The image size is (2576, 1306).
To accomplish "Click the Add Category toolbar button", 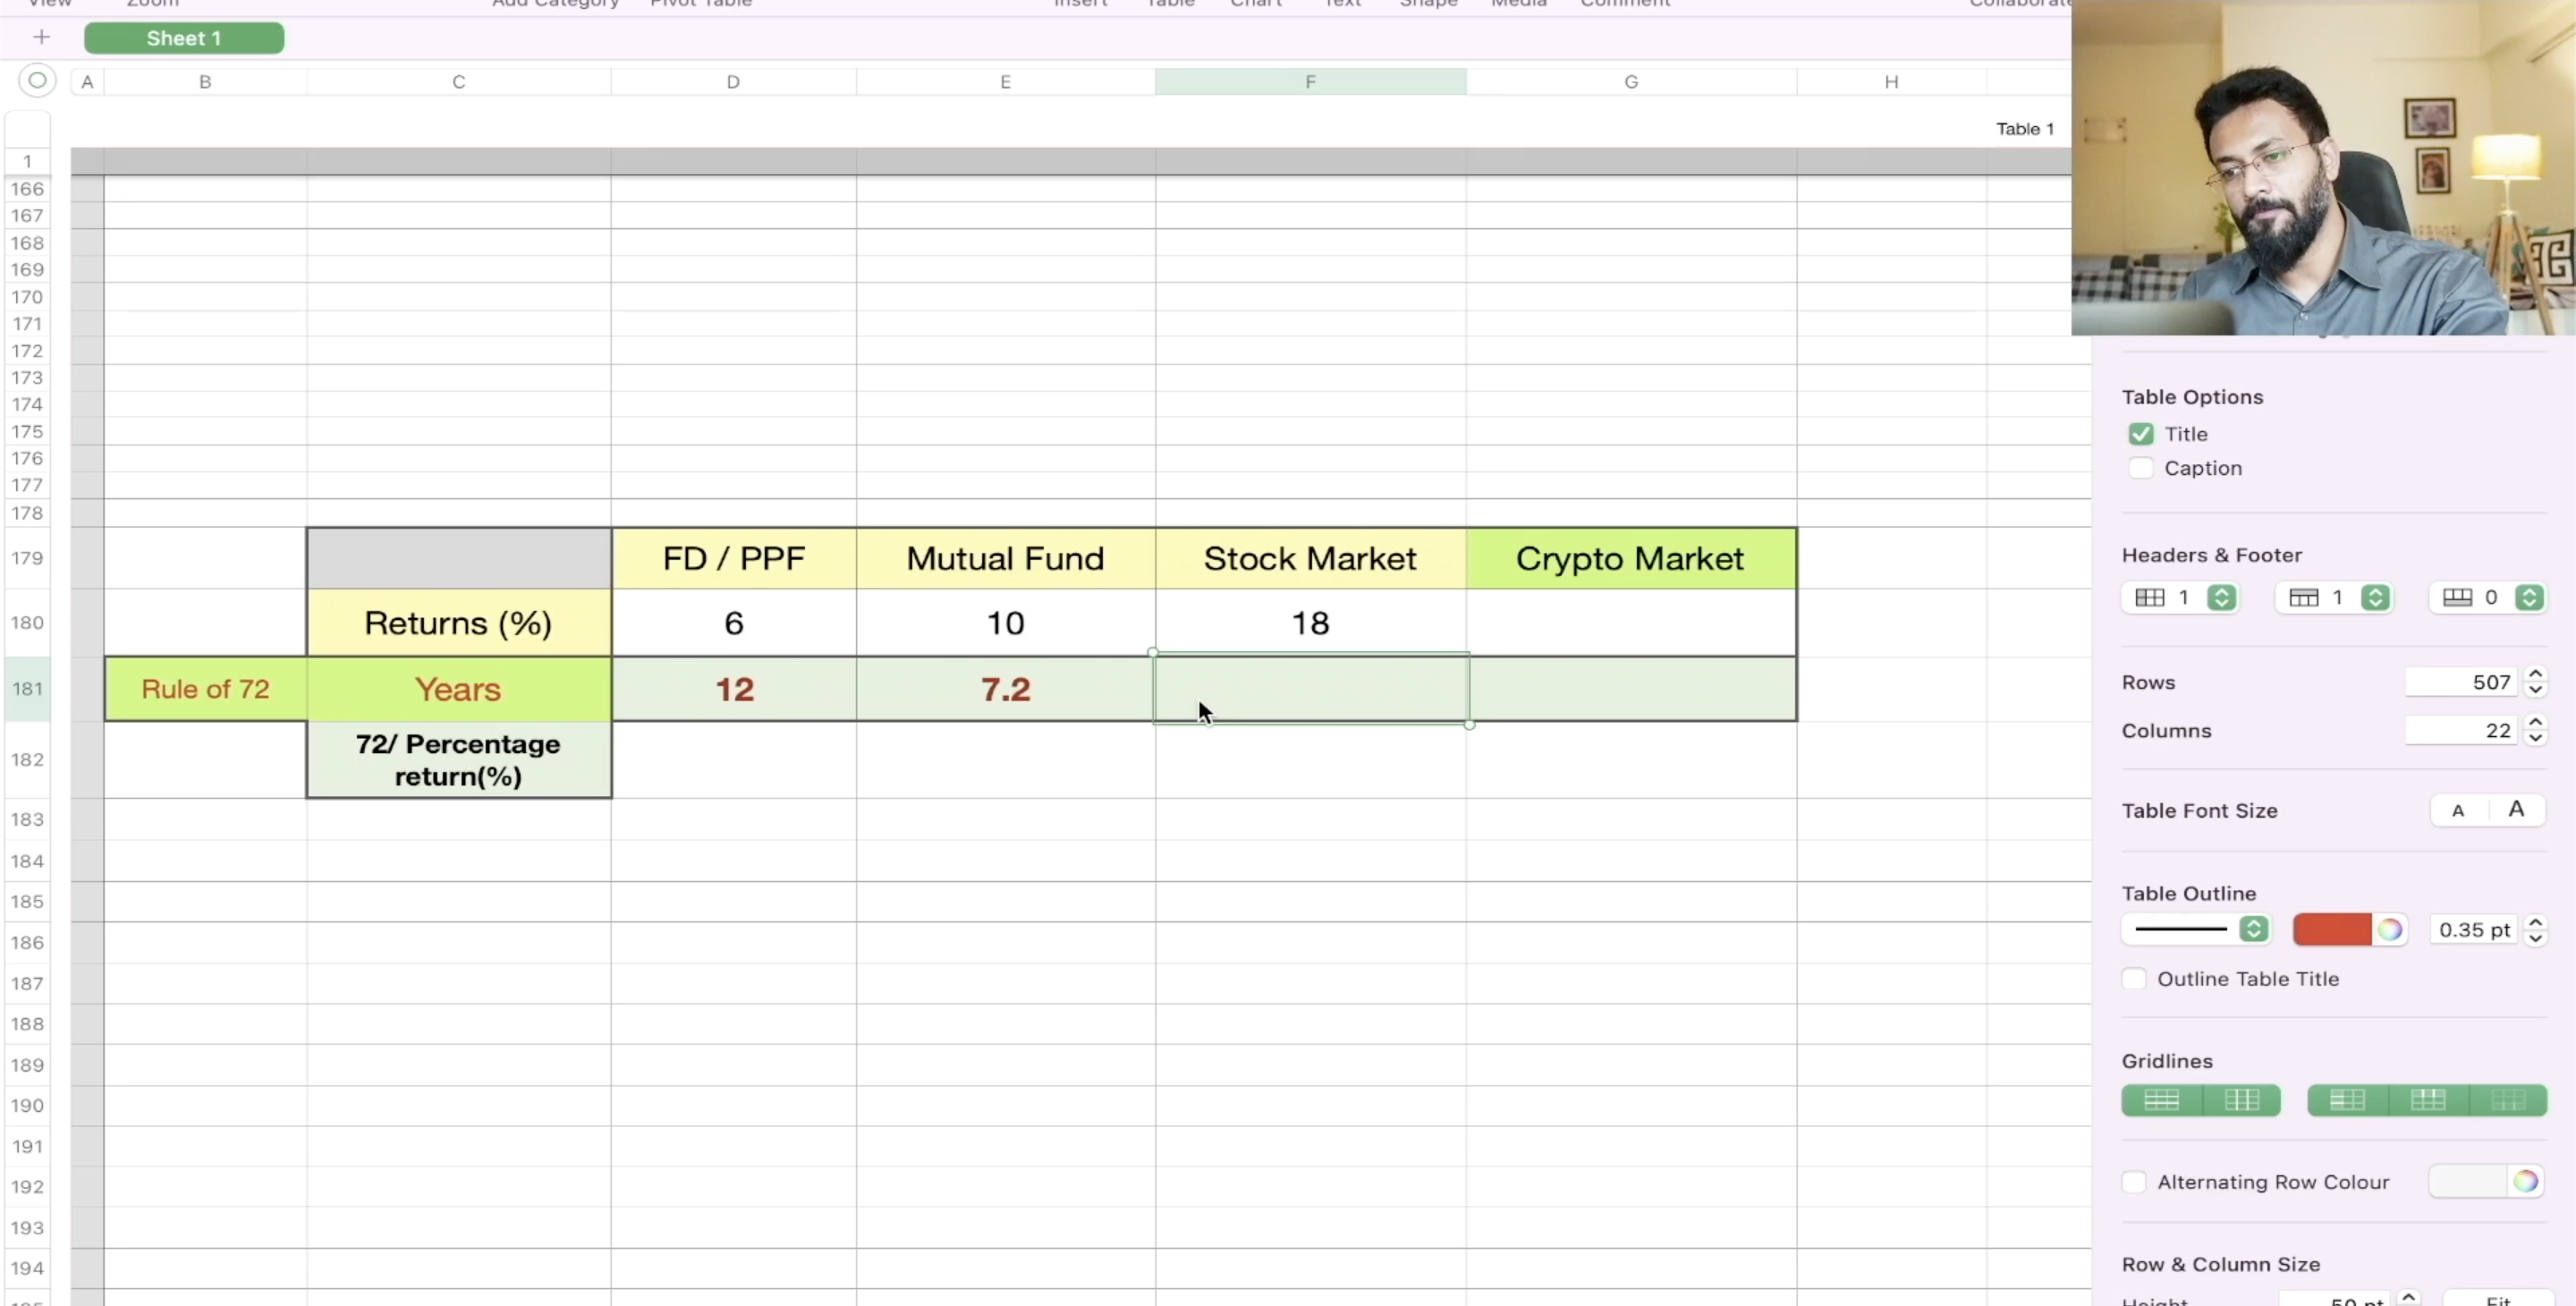I will (x=555, y=5).
